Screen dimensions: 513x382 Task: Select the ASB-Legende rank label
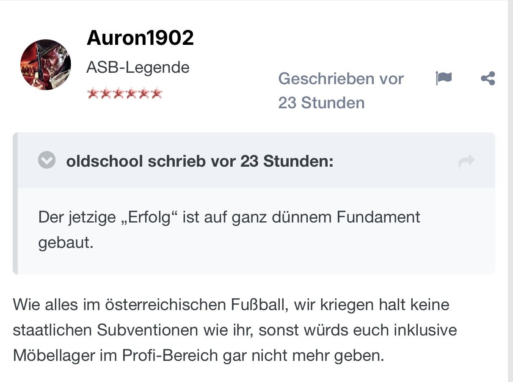138,67
